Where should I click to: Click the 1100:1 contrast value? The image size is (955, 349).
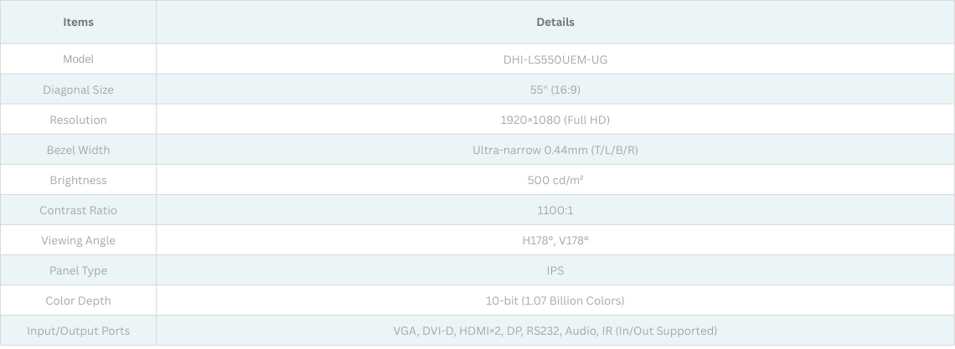[555, 210]
